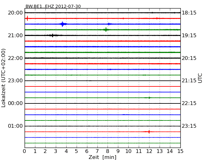Click the 23:15 UTC label
Image resolution: width=205 pixels, height=164 pixels.
tap(189, 126)
